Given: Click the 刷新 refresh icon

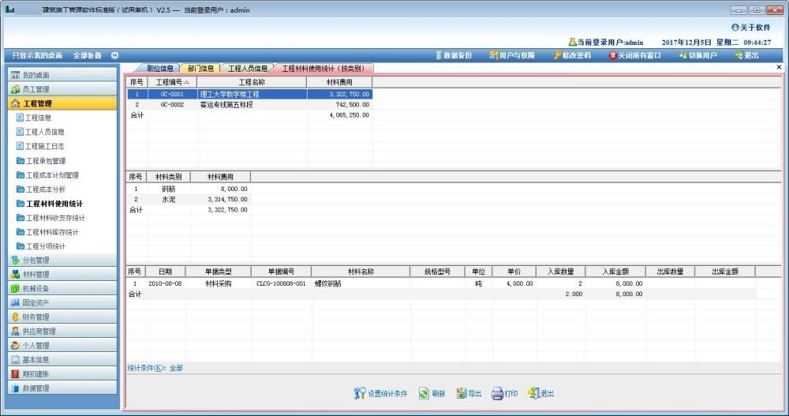Looking at the screenshot, I should pyautogui.click(x=424, y=393).
